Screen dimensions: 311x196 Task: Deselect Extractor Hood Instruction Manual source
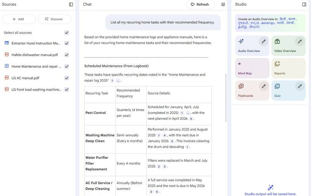point(67,43)
